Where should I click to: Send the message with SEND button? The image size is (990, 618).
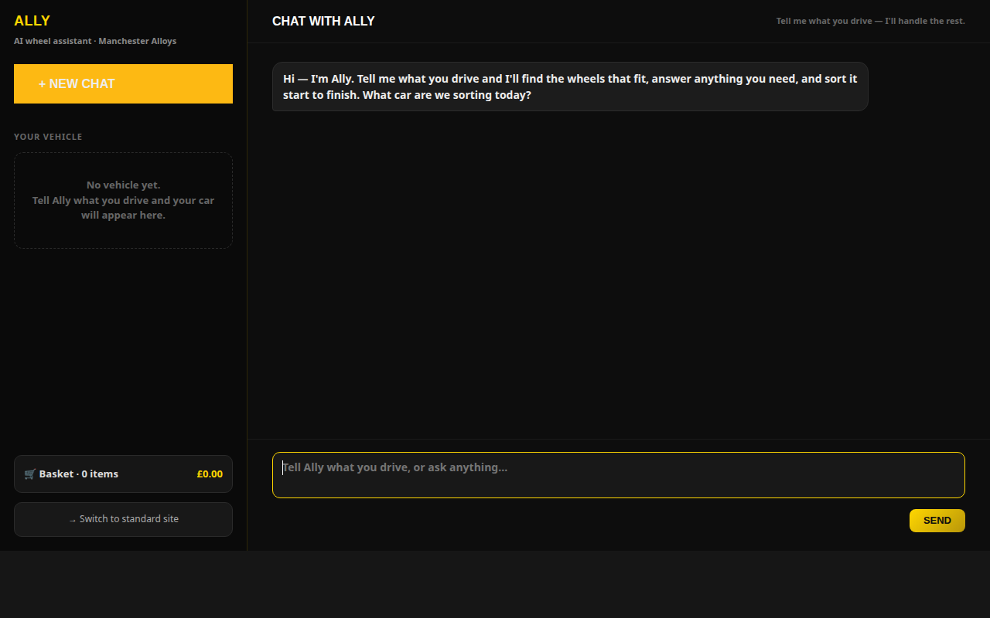click(937, 521)
